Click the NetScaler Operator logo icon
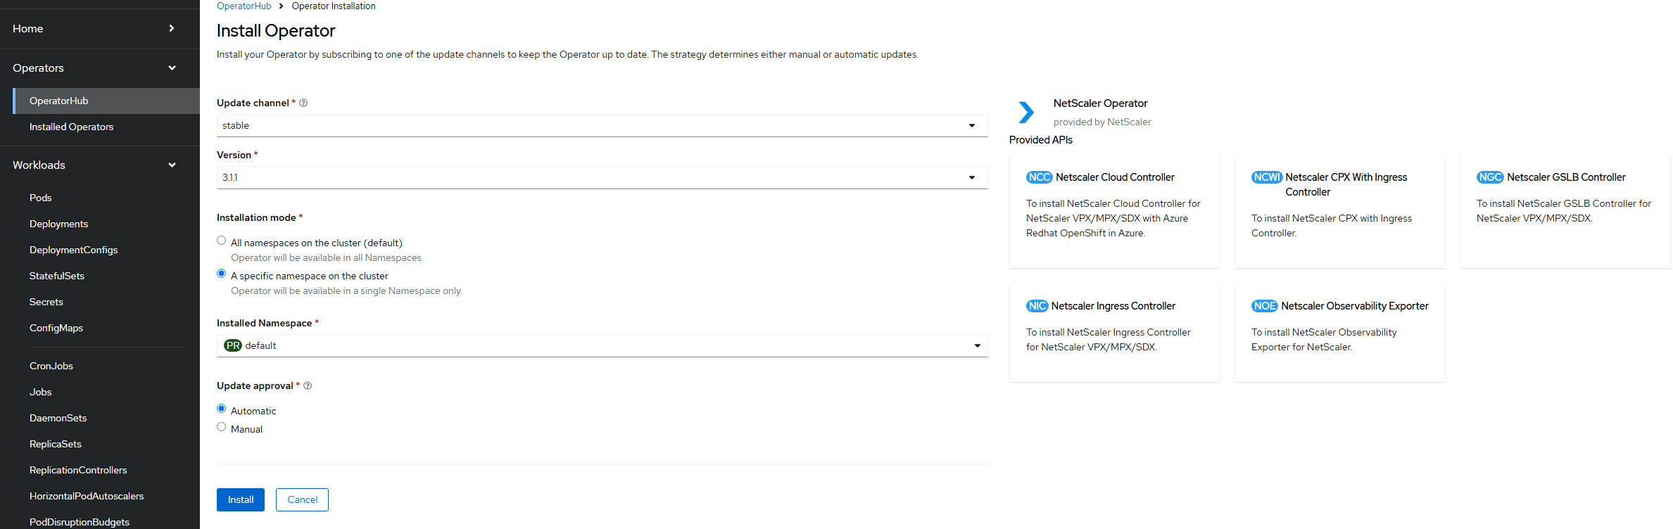The height and width of the screenshot is (529, 1673). point(1026,112)
